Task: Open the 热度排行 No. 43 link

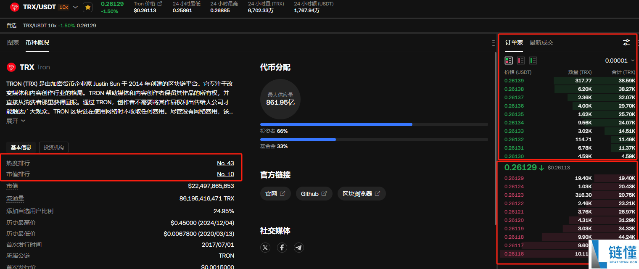Action: pyautogui.click(x=225, y=163)
